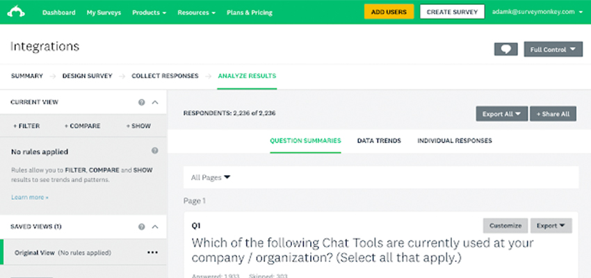Open the Original View three-dot menu

click(x=152, y=252)
